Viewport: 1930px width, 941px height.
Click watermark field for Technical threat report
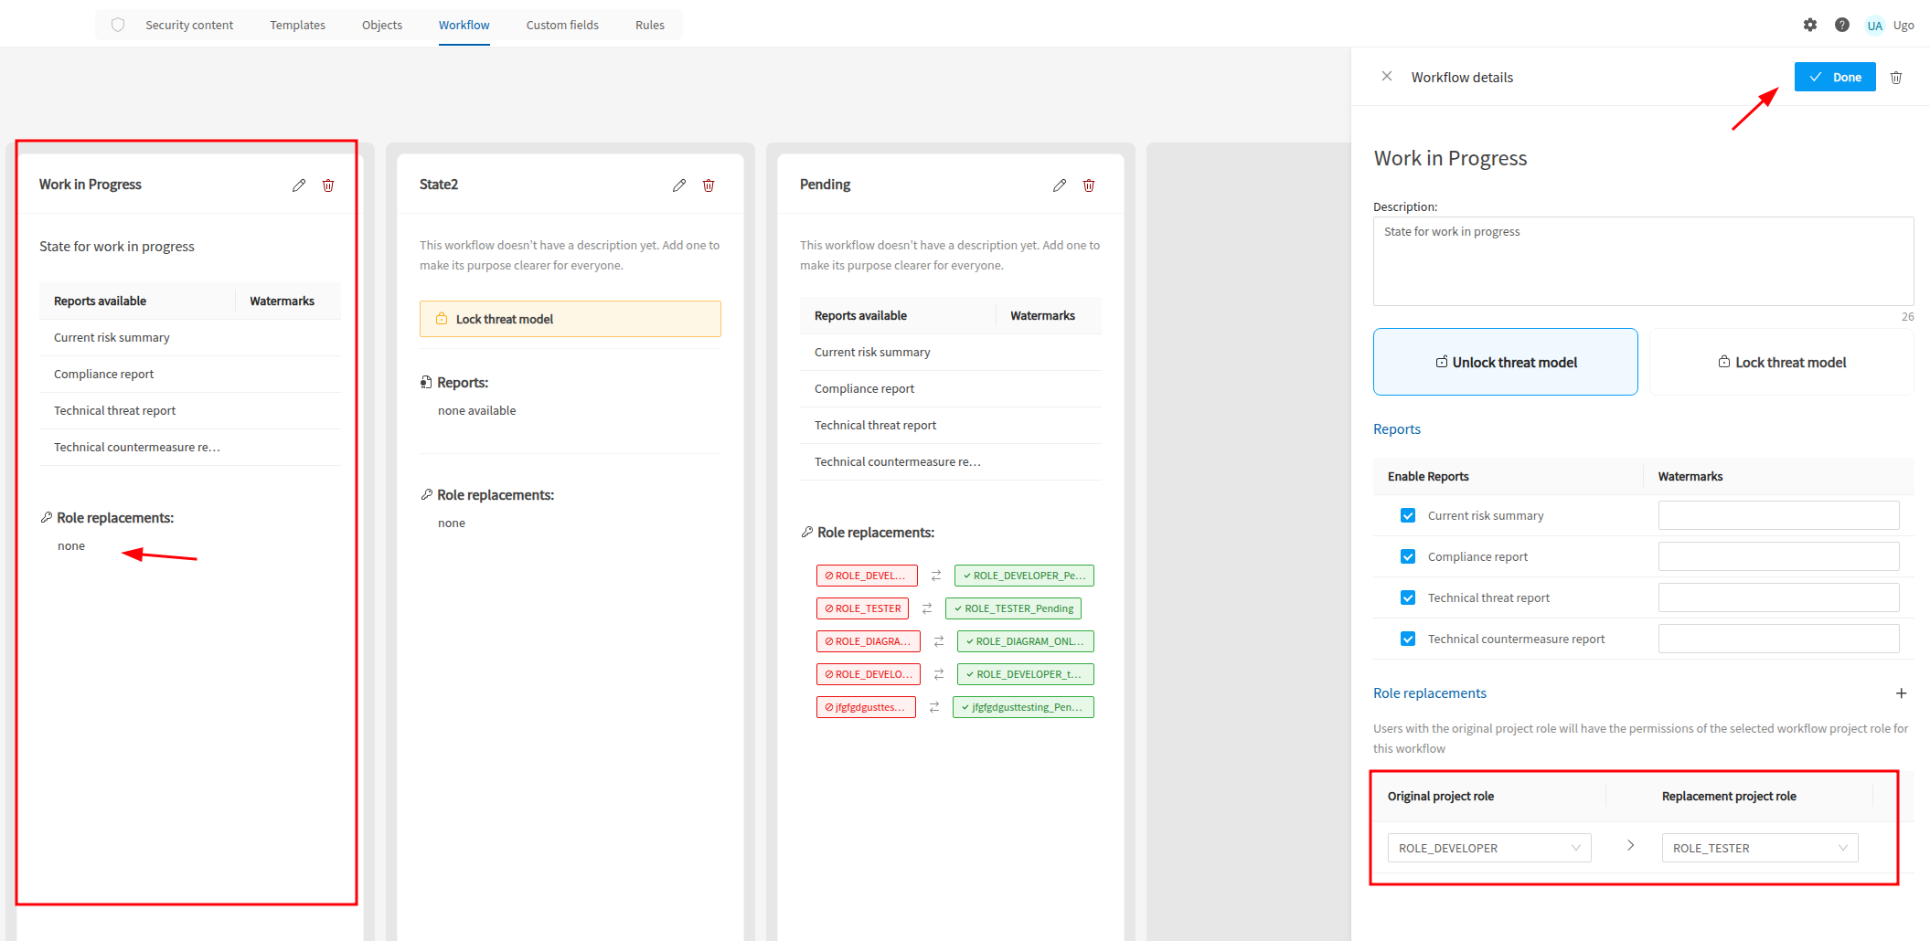(1778, 597)
